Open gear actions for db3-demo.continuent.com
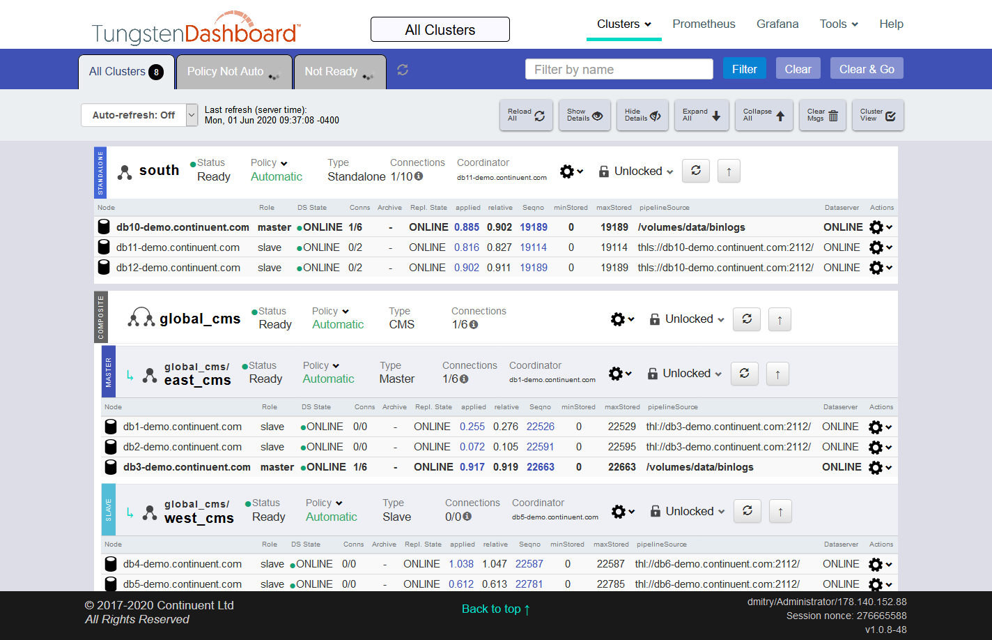Image resolution: width=992 pixels, height=640 pixels. [880, 467]
